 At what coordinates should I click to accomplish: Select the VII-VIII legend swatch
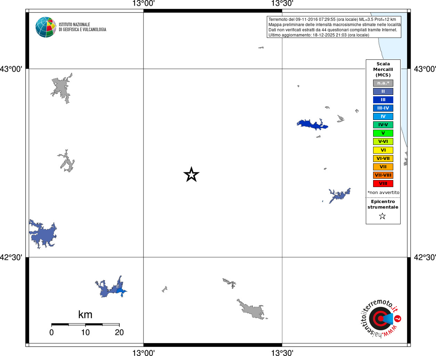tap(383, 175)
